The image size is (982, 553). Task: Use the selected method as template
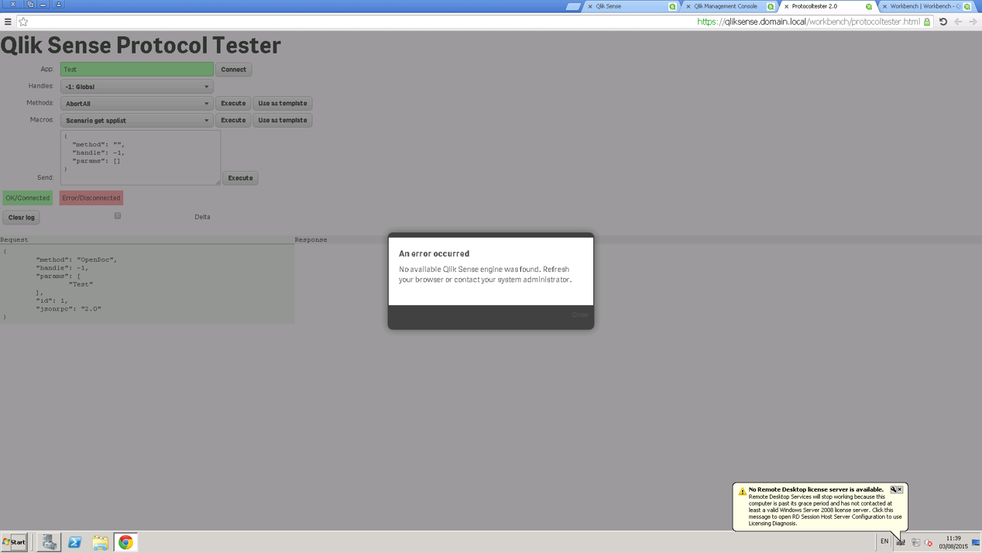pos(283,103)
